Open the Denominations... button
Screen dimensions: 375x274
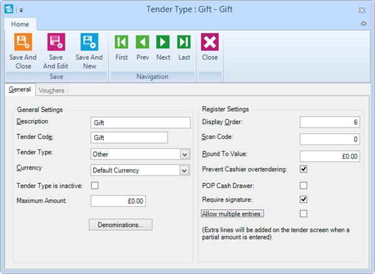click(x=121, y=225)
